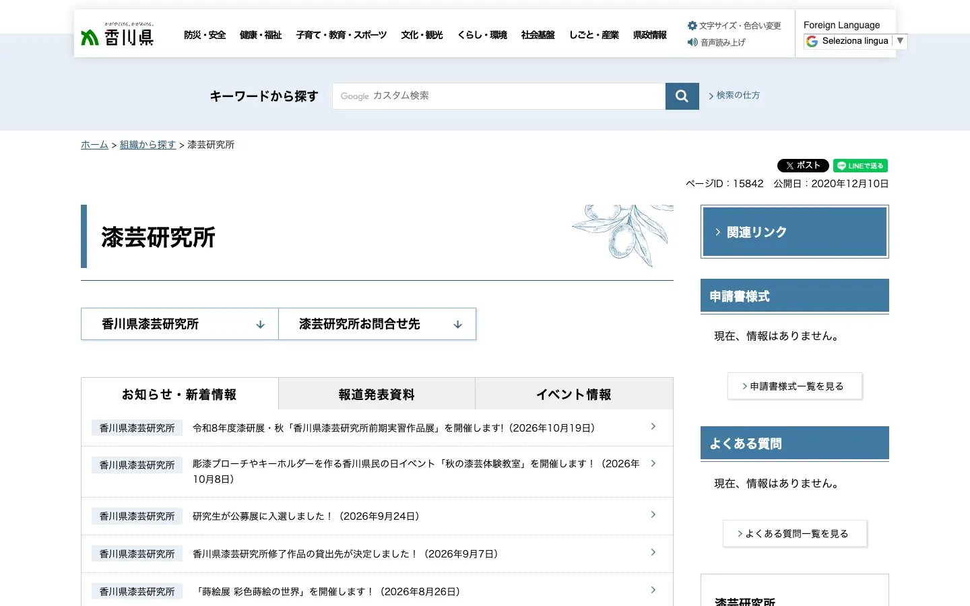Go to ホーム breadcrumb link
Image resolution: width=970 pixels, height=606 pixels.
pos(94,145)
